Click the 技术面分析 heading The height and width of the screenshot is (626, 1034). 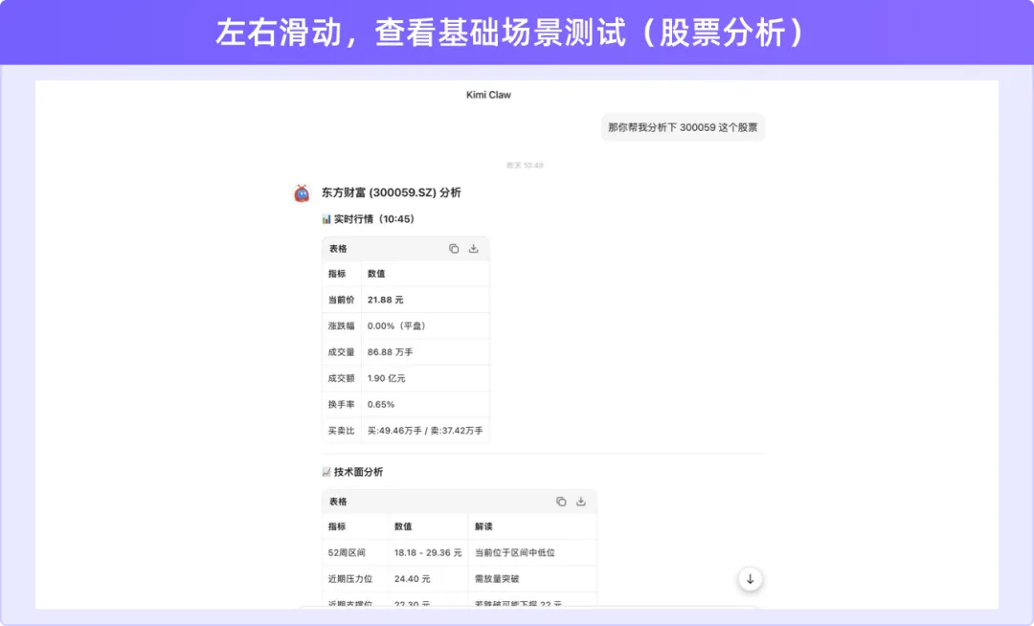(358, 472)
